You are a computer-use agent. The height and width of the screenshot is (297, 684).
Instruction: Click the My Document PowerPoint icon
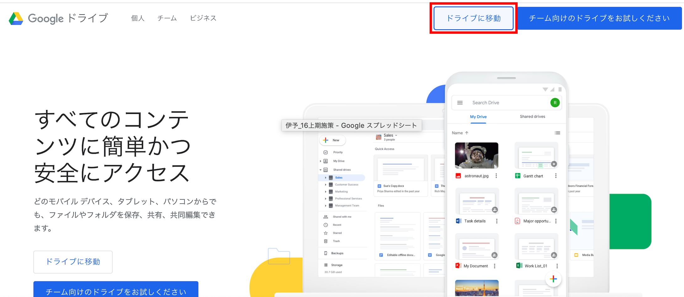[x=458, y=266]
